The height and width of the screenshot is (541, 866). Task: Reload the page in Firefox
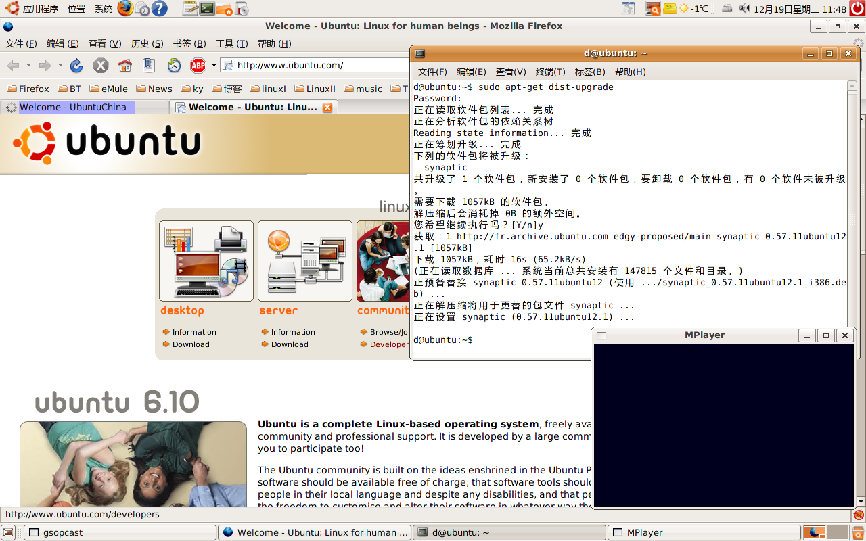pyautogui.click(x=76, y=66)
